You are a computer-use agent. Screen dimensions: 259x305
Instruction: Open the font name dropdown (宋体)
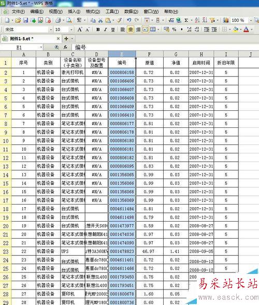[51, 30]
